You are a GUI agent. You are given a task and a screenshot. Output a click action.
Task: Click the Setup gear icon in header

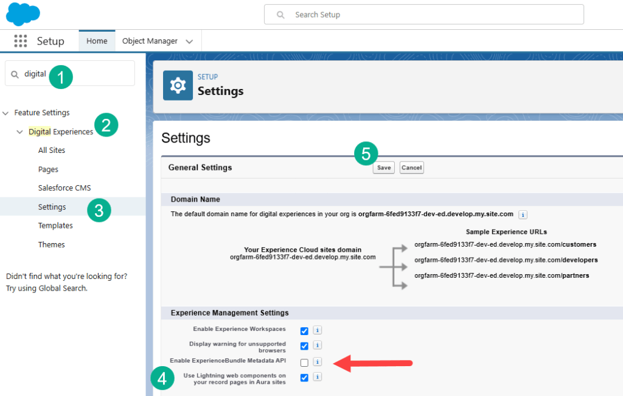tap(178, 85)
